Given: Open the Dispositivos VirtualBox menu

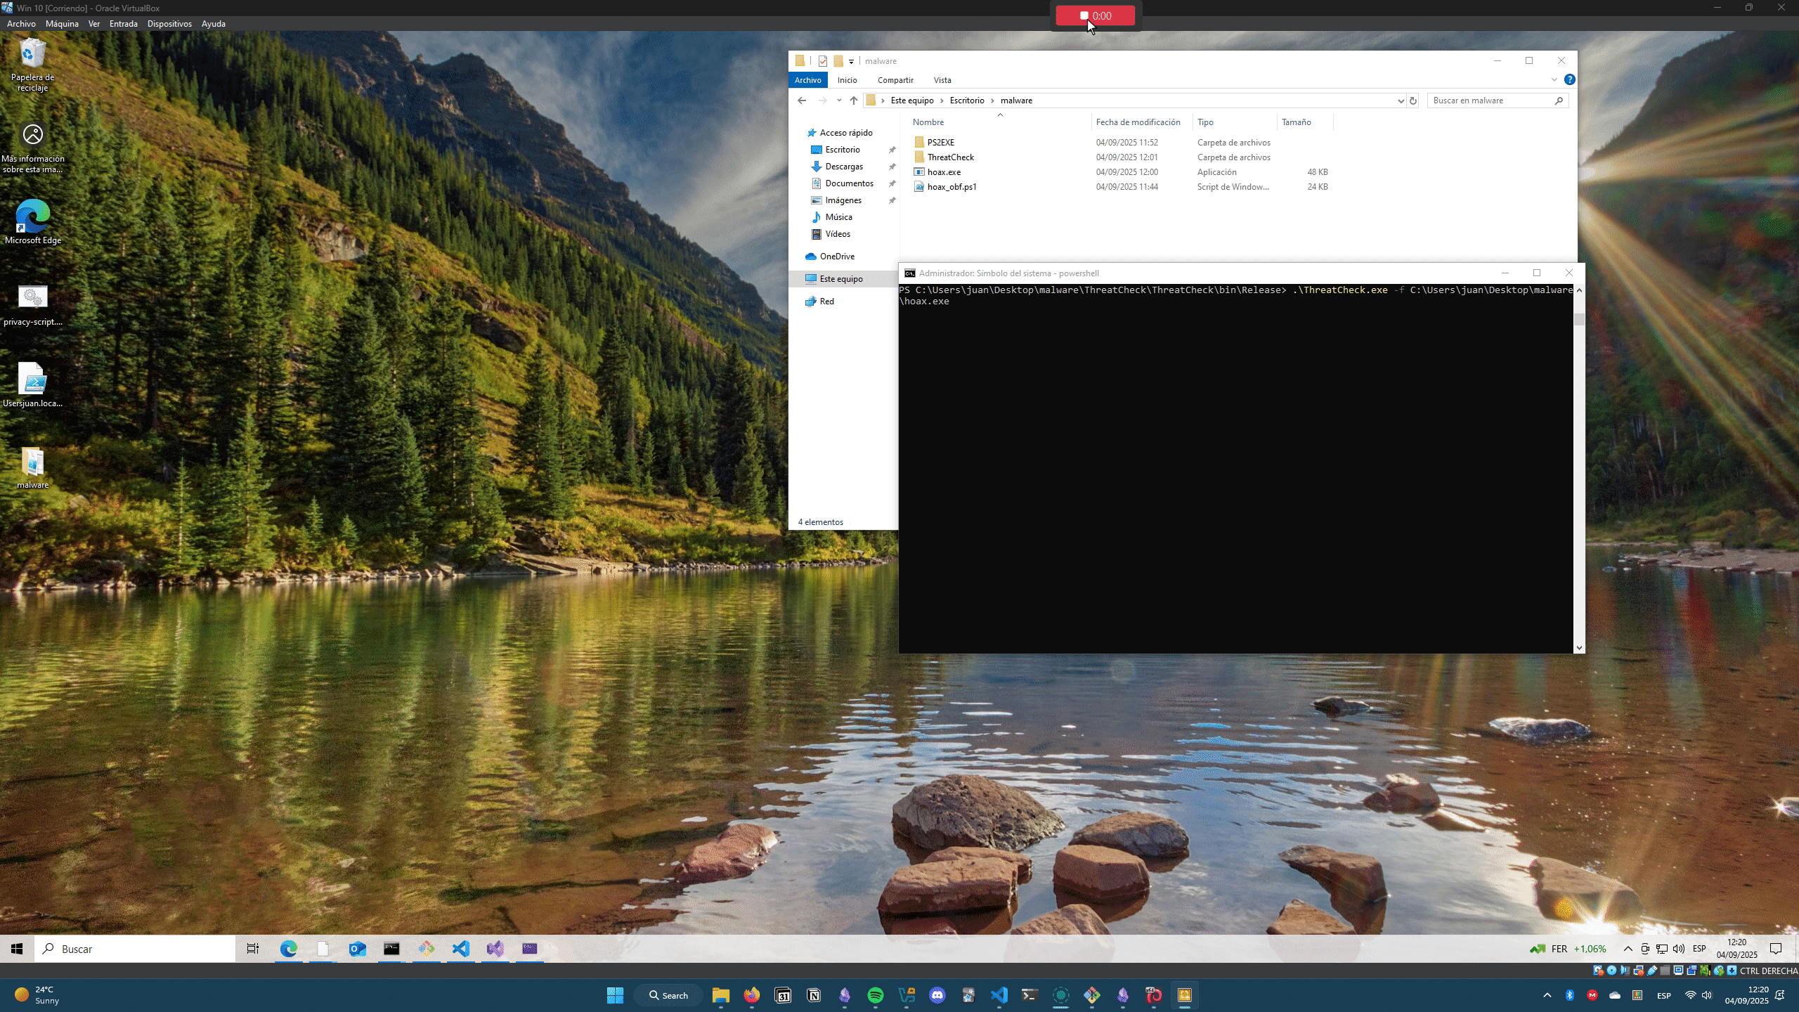Looking at the screenshot, I should coord(169,23).
